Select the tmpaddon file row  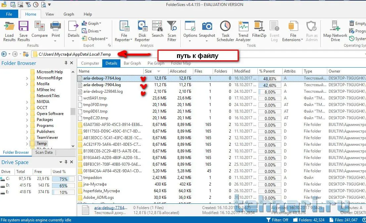(221, 178)
